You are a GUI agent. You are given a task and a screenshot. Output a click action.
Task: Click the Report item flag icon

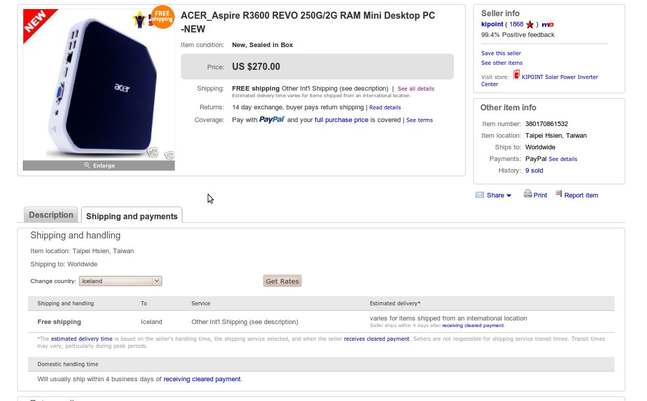[x=559, y=194]
